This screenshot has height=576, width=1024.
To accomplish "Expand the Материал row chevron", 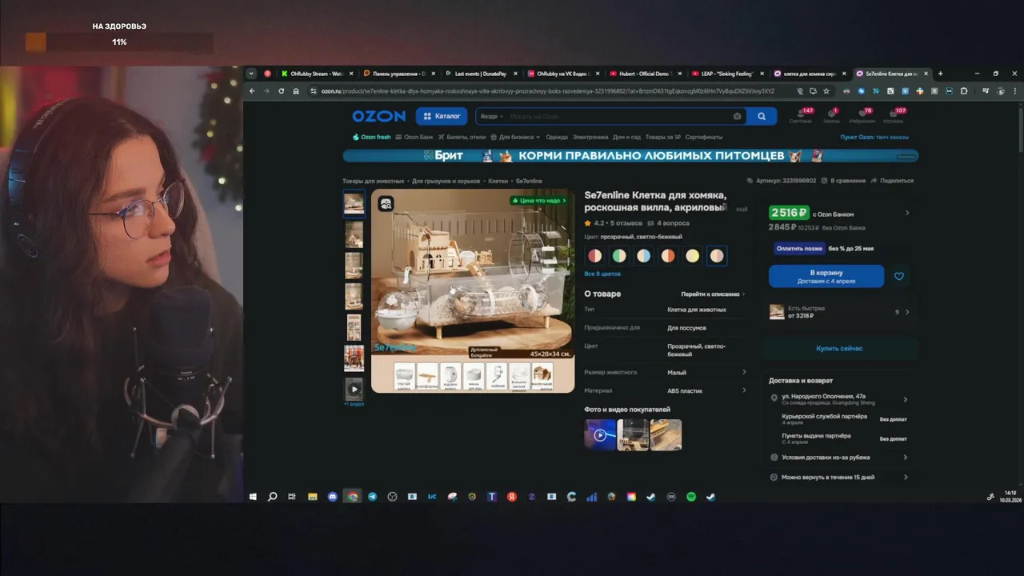I will pyautogui.click(x=744, y=390).
